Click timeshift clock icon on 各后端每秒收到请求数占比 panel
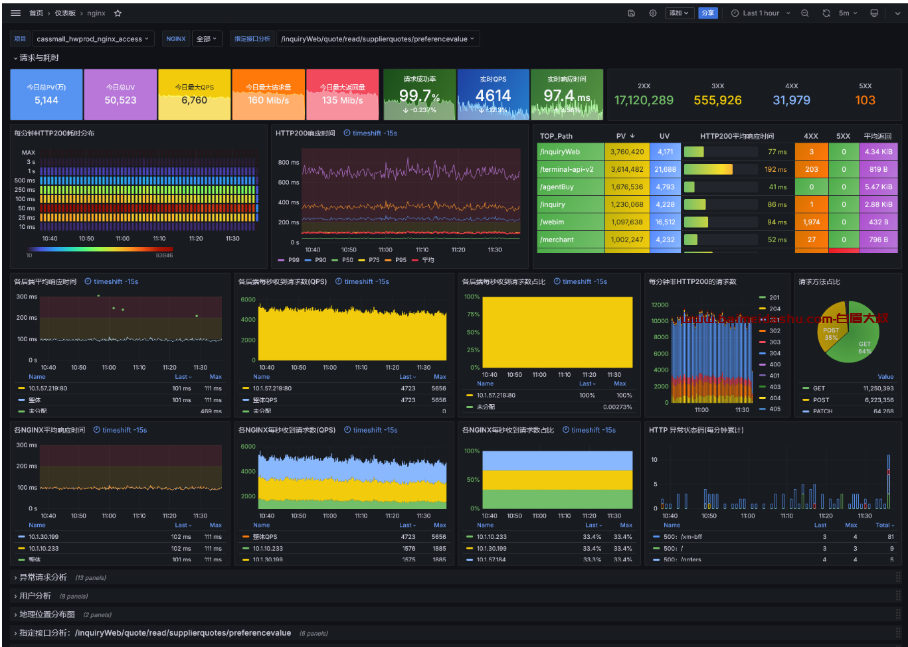 click(557, 282)
